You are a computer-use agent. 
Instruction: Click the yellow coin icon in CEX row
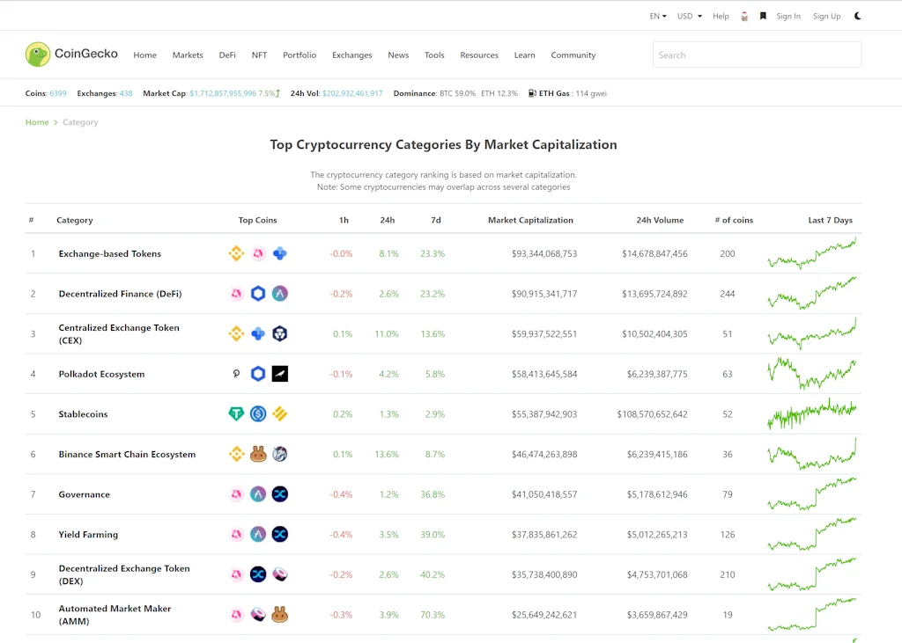(236, 334)
